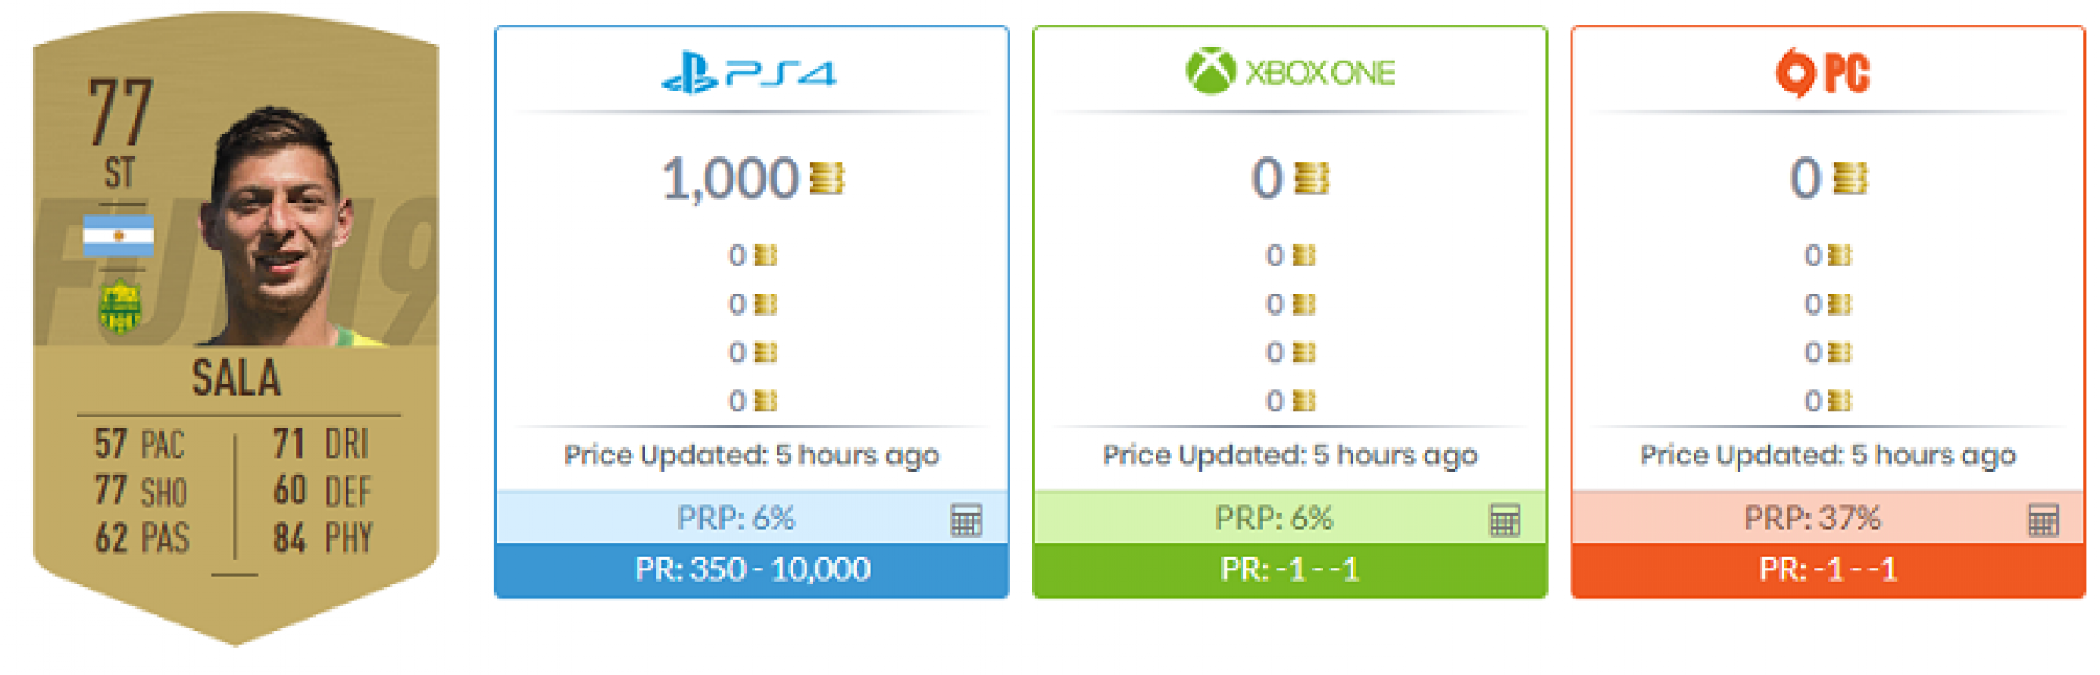Click the coin icon beside 1,000 price

point(827,178)
